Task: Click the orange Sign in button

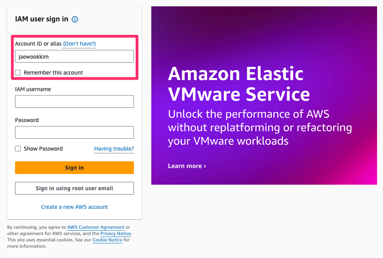Action: pos(74,168)
